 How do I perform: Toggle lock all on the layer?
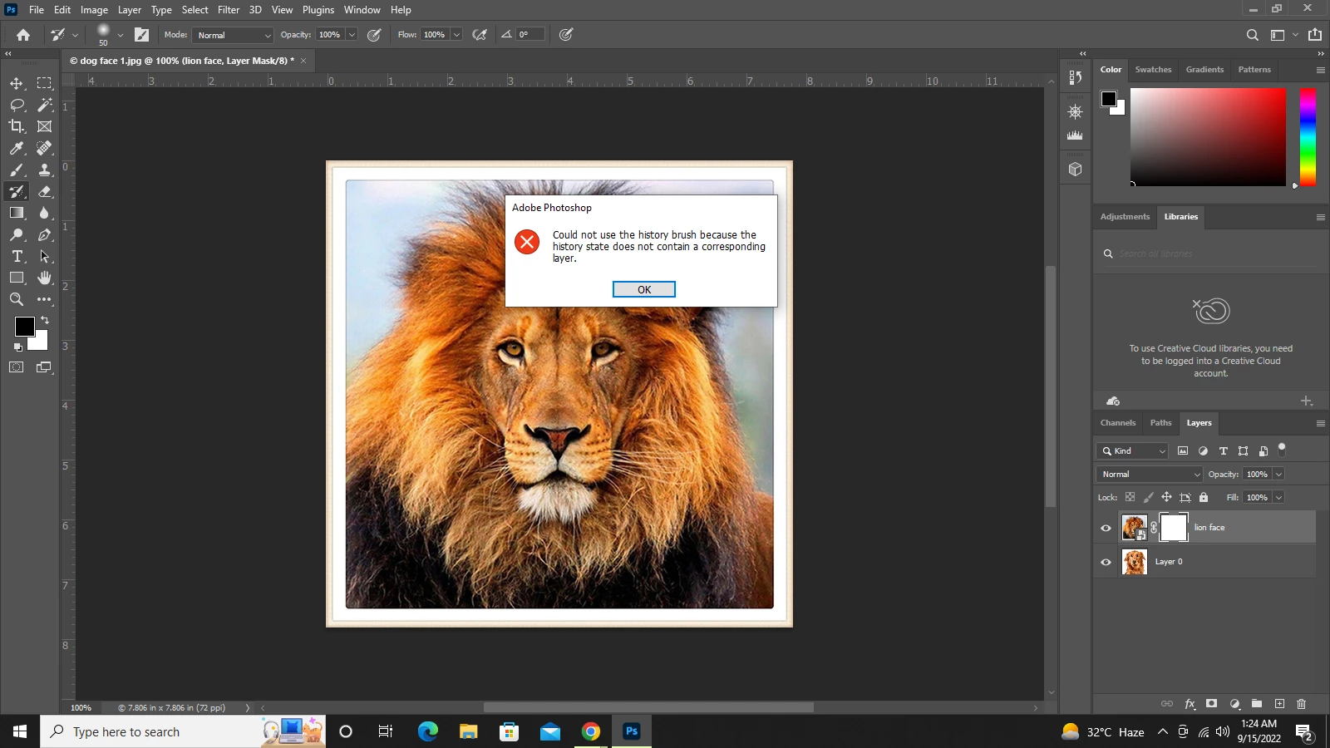point(1204,497)
